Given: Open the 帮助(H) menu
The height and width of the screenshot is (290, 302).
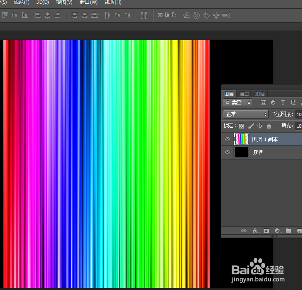Looking at the screenshot, I should pyautogui.click(x=113, y=2).
